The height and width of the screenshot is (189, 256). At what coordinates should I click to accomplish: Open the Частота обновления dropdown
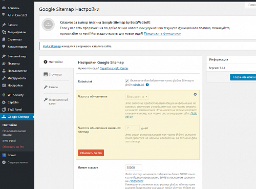[137, 97]
